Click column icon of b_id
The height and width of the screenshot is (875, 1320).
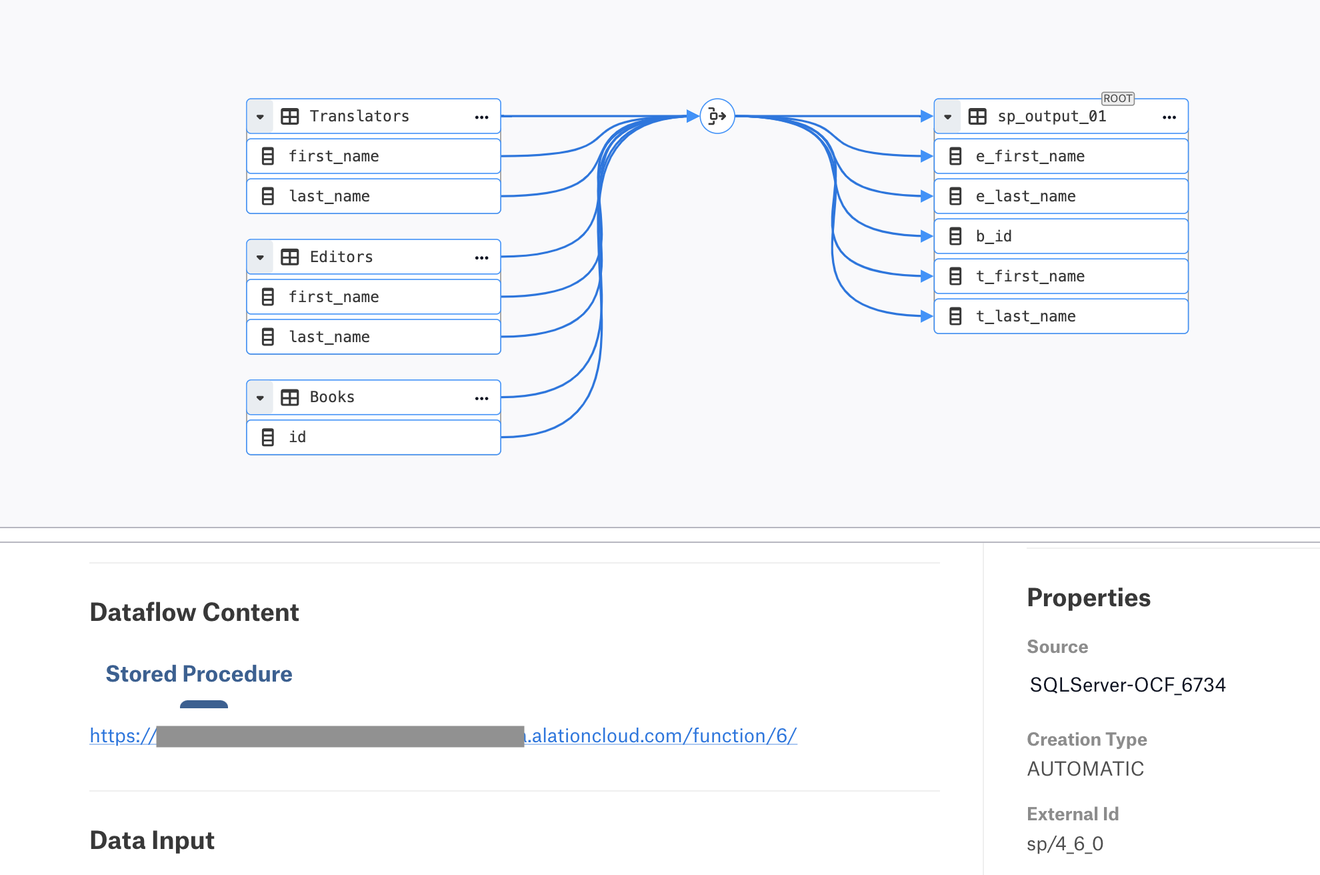click(x=955, y=236)
